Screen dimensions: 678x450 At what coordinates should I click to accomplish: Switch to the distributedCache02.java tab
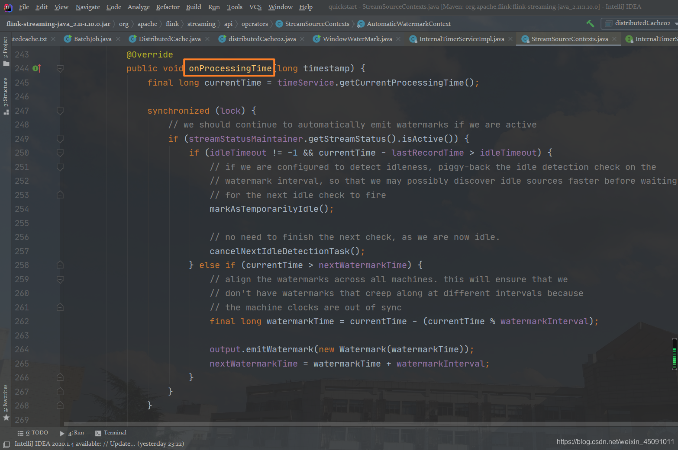click(x=262, y=39)
